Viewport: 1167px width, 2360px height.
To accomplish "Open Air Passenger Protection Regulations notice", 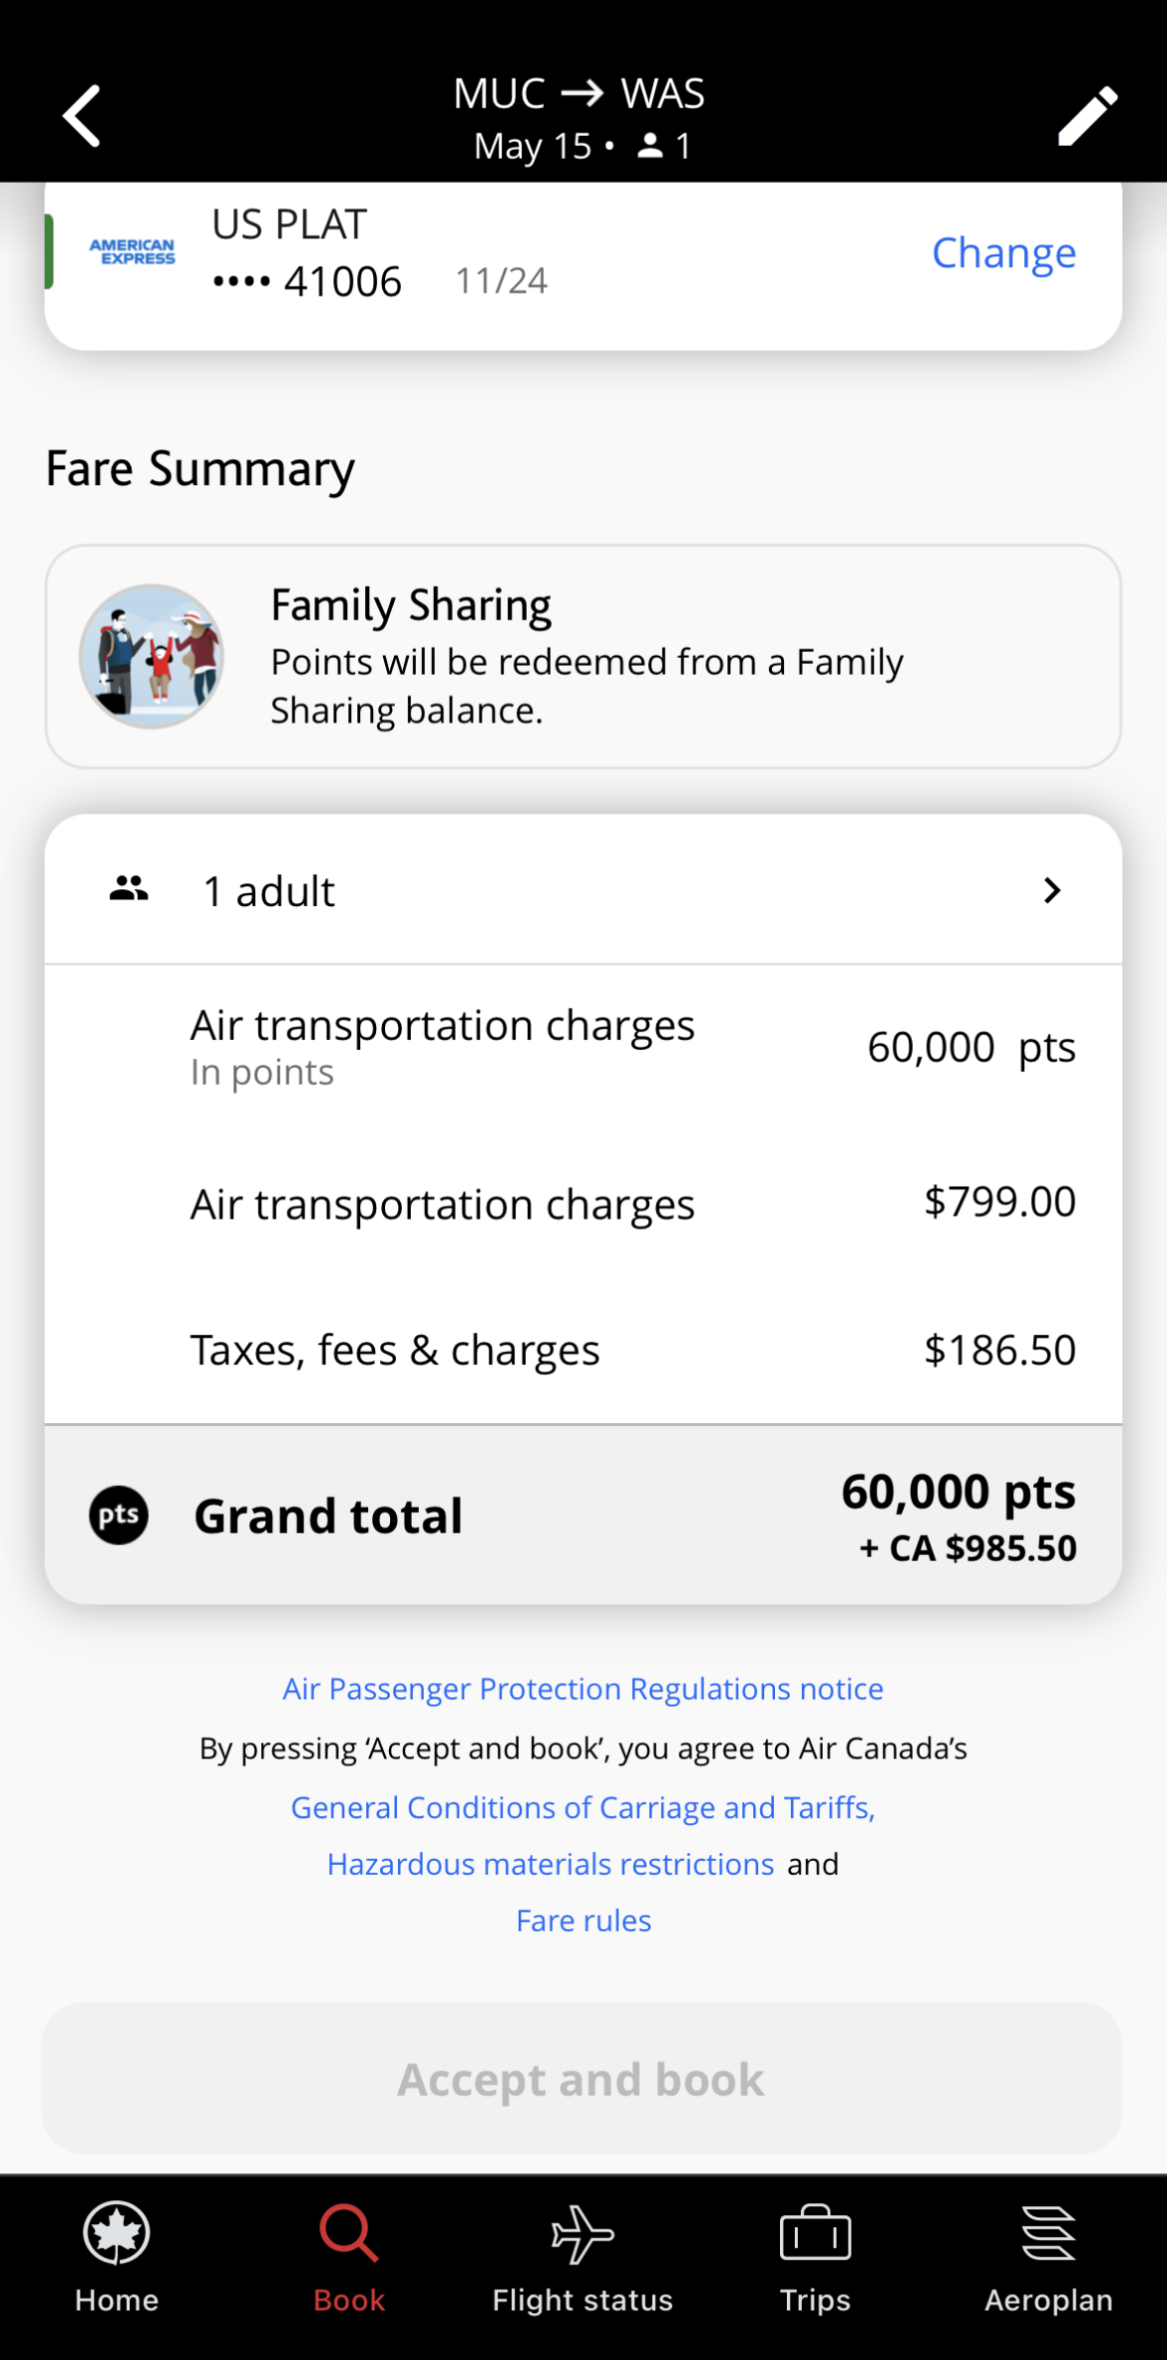I will pyautogui.click(x=583, y=1688).
